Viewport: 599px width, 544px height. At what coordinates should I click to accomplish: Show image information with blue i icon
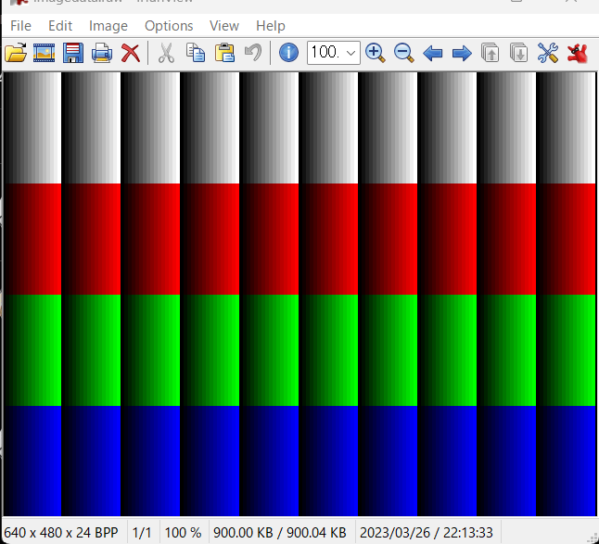click(x=288, y=53)
